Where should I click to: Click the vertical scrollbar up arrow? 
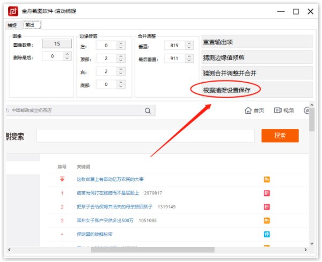pyautogui.click(x=312, y=105)
